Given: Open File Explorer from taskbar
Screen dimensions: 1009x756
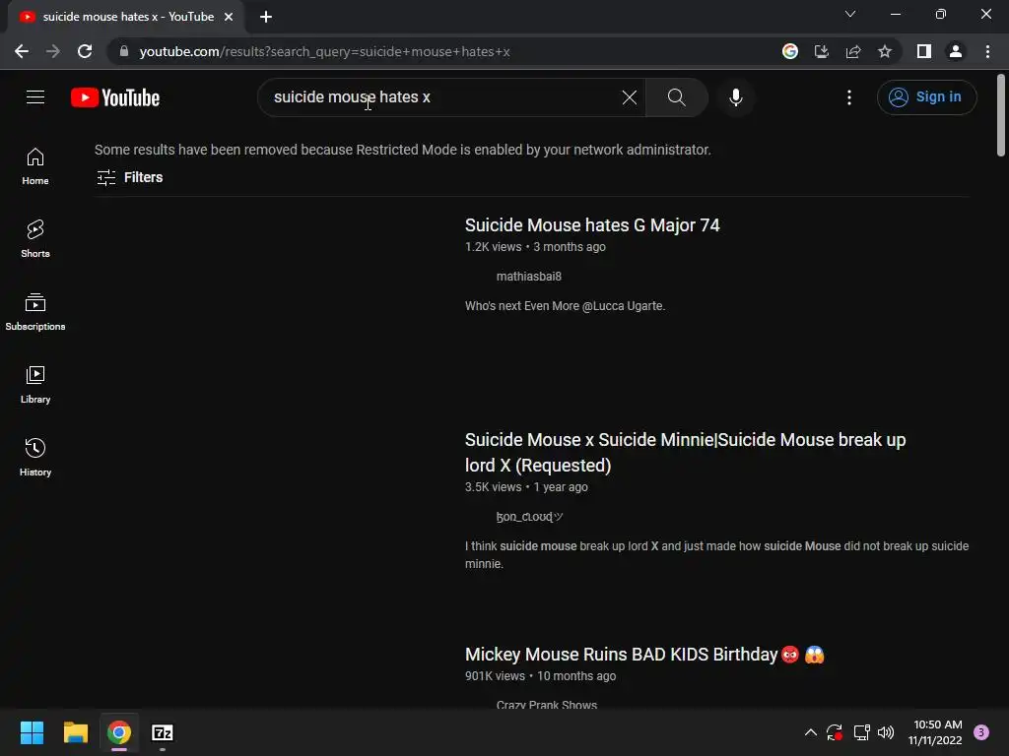Looking at the screenshot, I should point(75,732).
